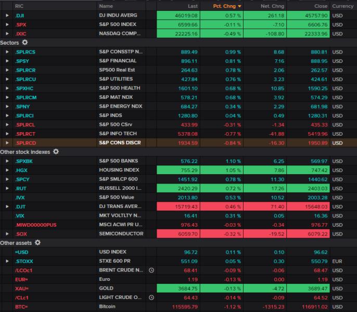Select the Other stock indexes heading
Screen dimensions: 357x312
pyautogui.click(x=25, y=152)
